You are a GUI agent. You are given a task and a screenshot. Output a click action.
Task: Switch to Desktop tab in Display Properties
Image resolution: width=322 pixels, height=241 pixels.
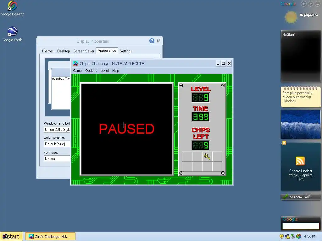click(64, 51)
